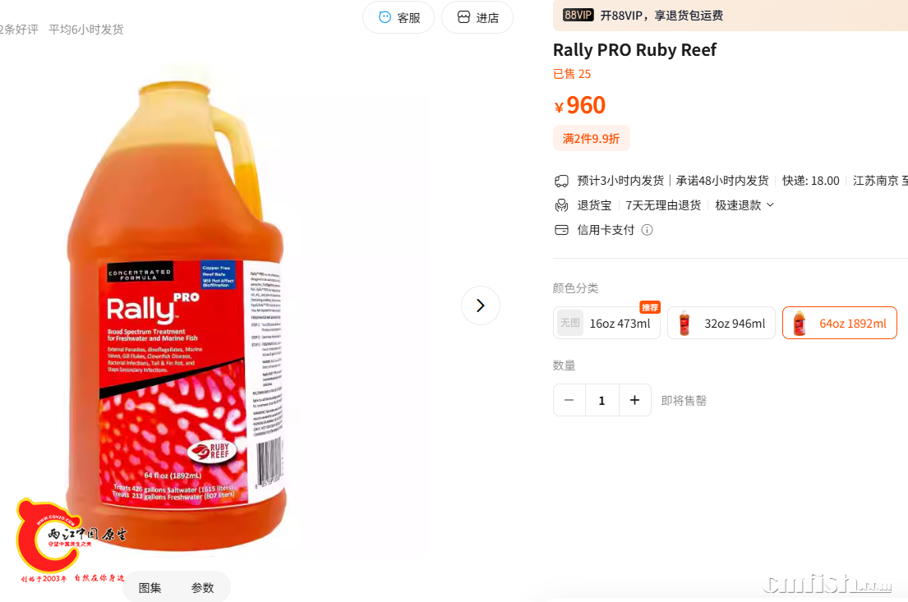Decrease quantity with the minus button
This screenshot has width=908, height=602.
click(x=569, y=400)
